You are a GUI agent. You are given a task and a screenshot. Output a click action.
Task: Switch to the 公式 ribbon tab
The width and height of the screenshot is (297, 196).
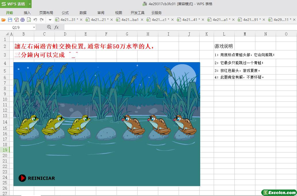65,13
